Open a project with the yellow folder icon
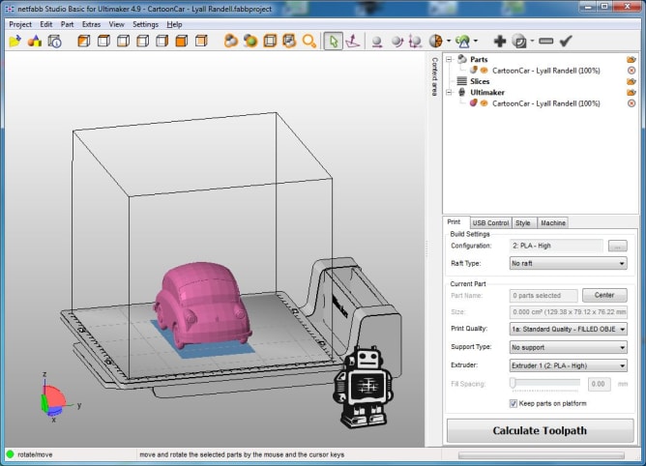This screenshot has height=466, width=646. tap(15, 41)
